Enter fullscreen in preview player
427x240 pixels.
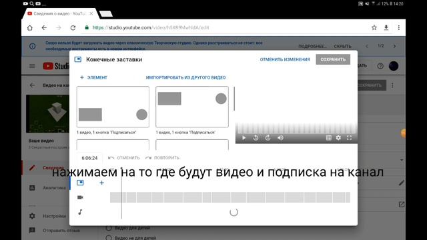point(349,138)
